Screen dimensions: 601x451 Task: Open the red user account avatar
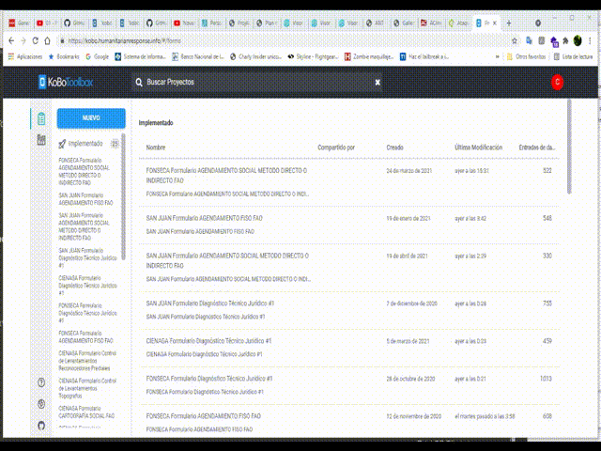point(557,83)
